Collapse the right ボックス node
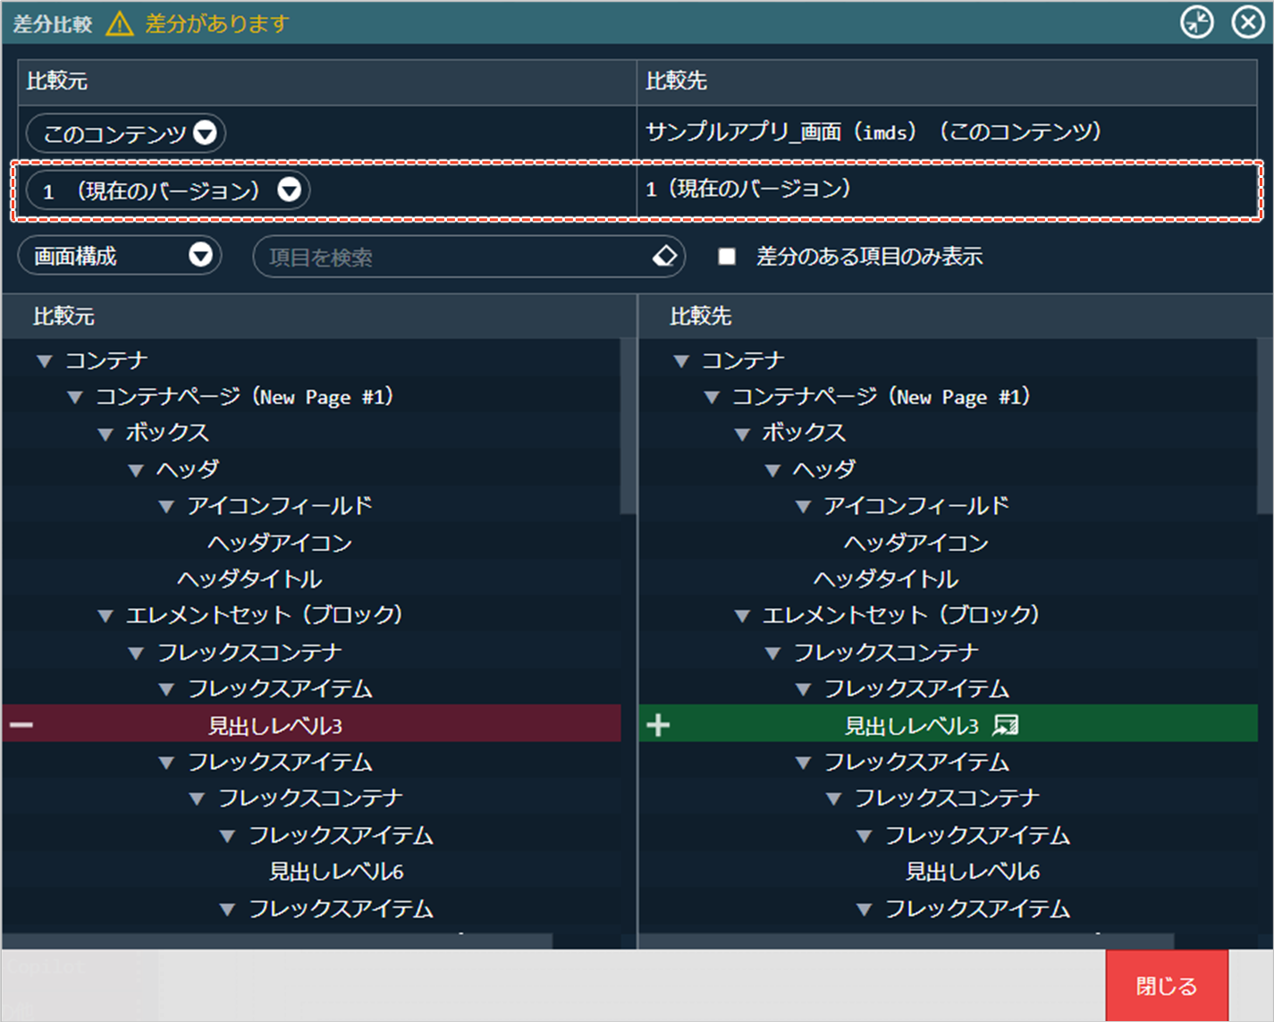The height and width of the screenshot is (1022, 1274). click(742, 435)
